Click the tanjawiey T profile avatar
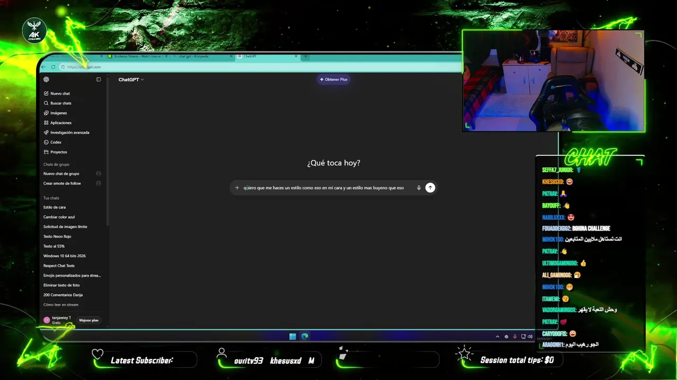Screen dimensions: 677x380 pos(47,320)
